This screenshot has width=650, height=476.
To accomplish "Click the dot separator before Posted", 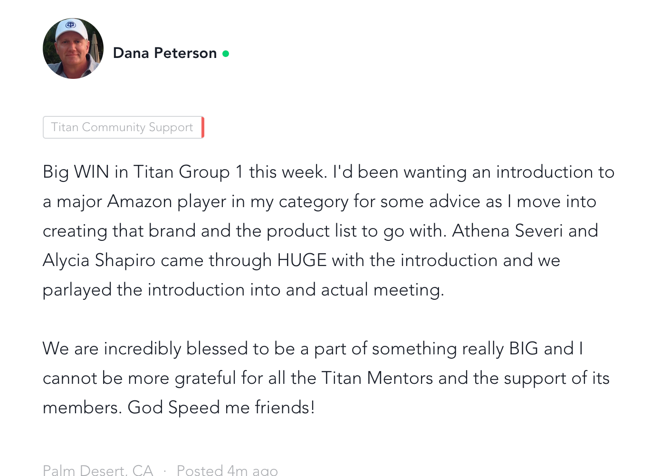I will (165, 471).
